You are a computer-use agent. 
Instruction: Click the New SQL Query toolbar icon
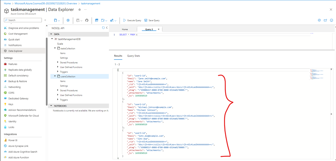96,20
